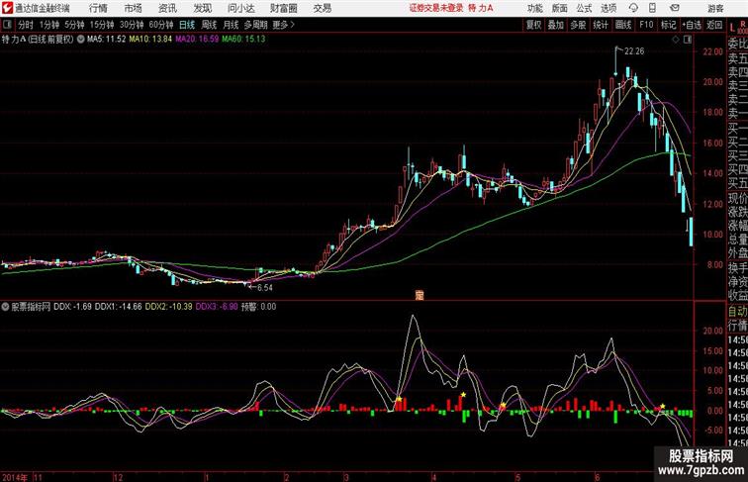The image size is (748, 482).
Task: Open the 发现 menu
Action: (x=202, y=8)
